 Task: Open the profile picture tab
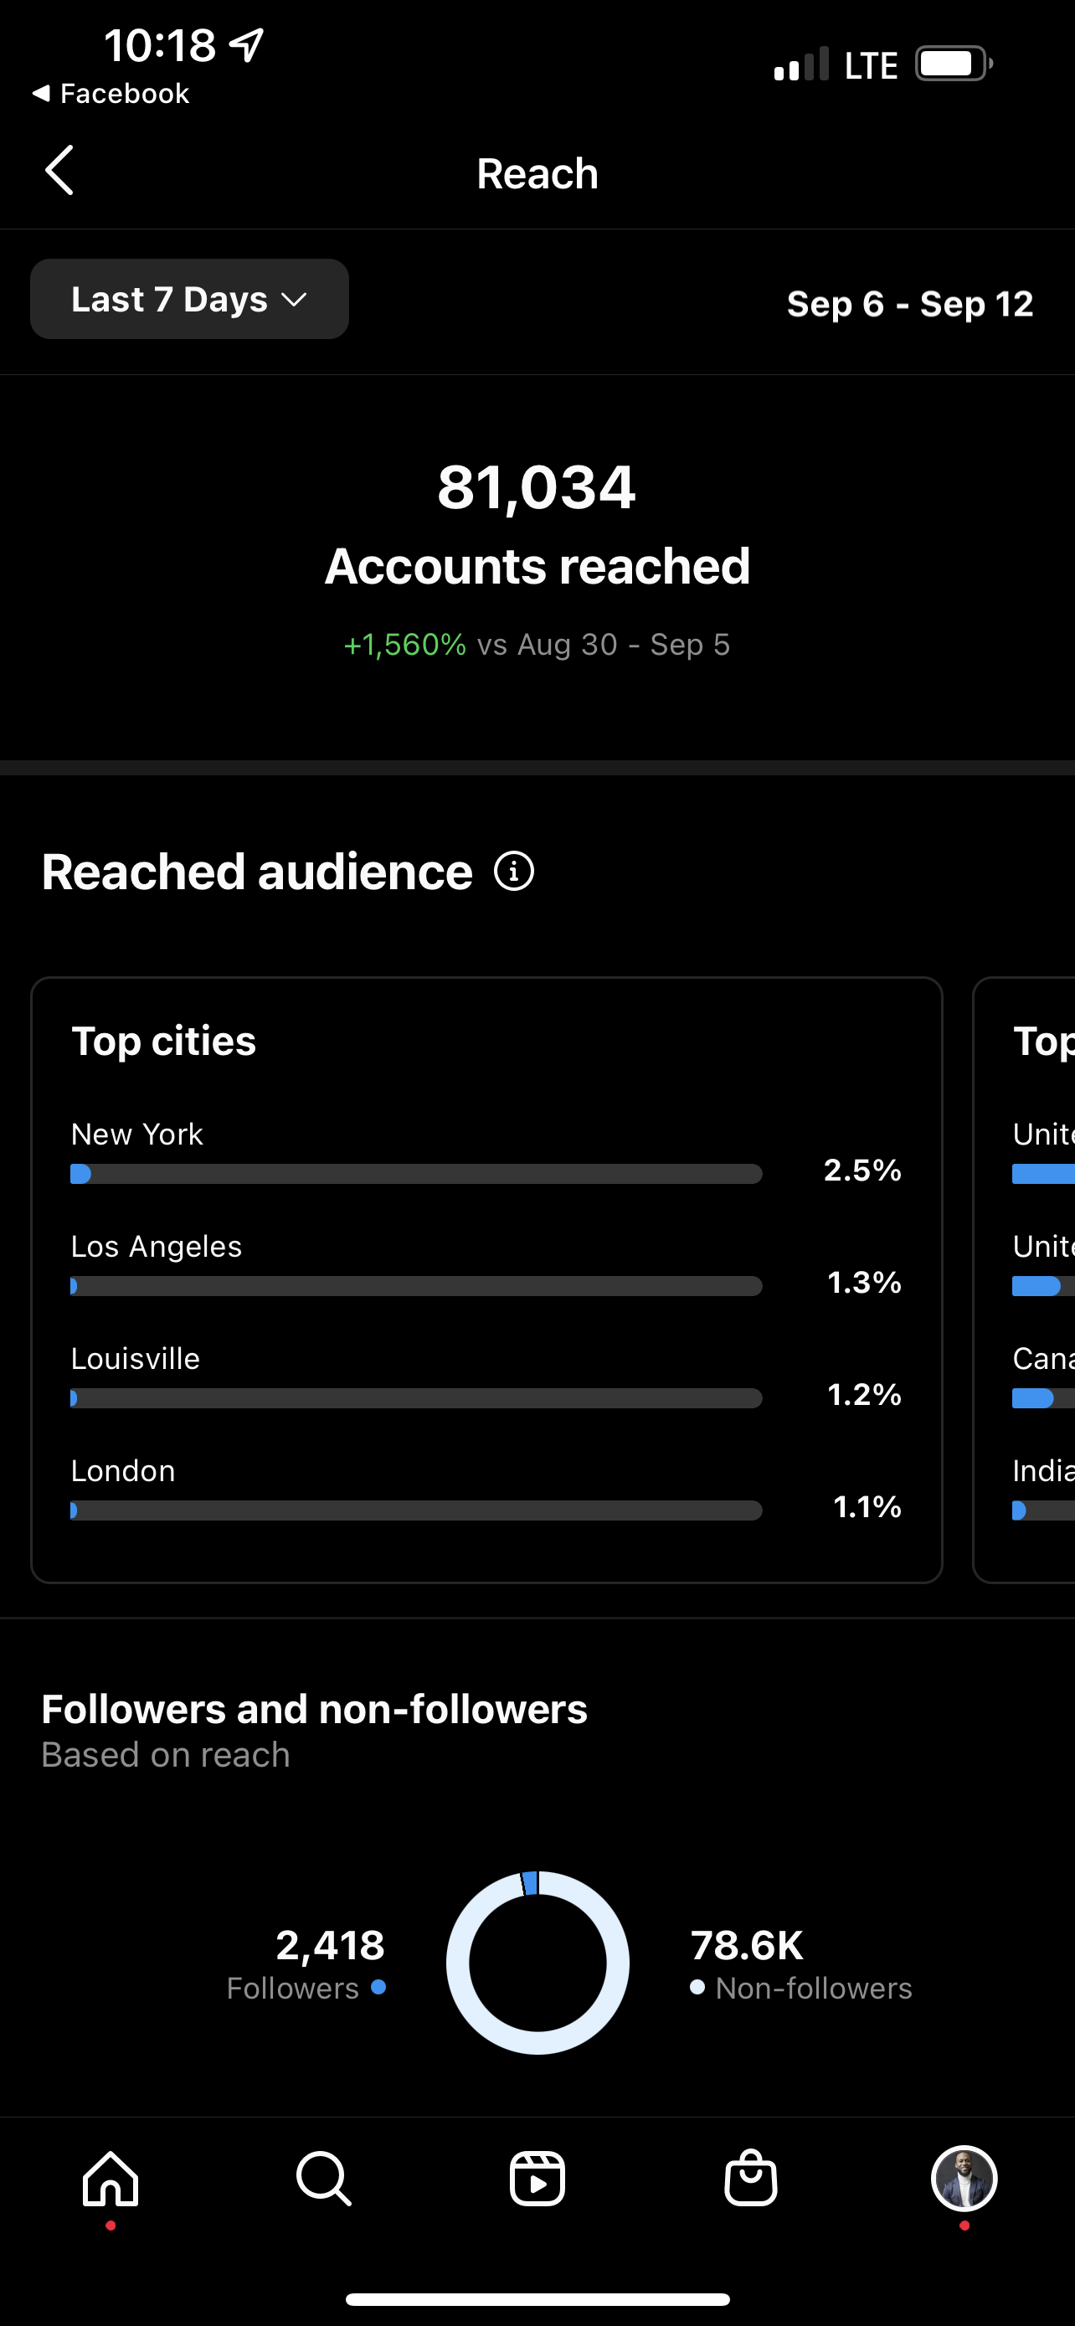click(x=964, y=2178)
